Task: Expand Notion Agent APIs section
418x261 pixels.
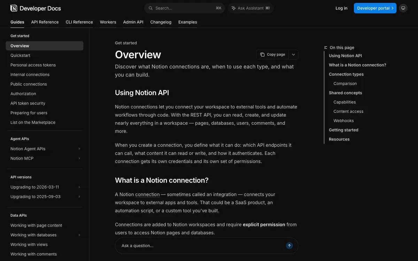Action: pos(79,149)
